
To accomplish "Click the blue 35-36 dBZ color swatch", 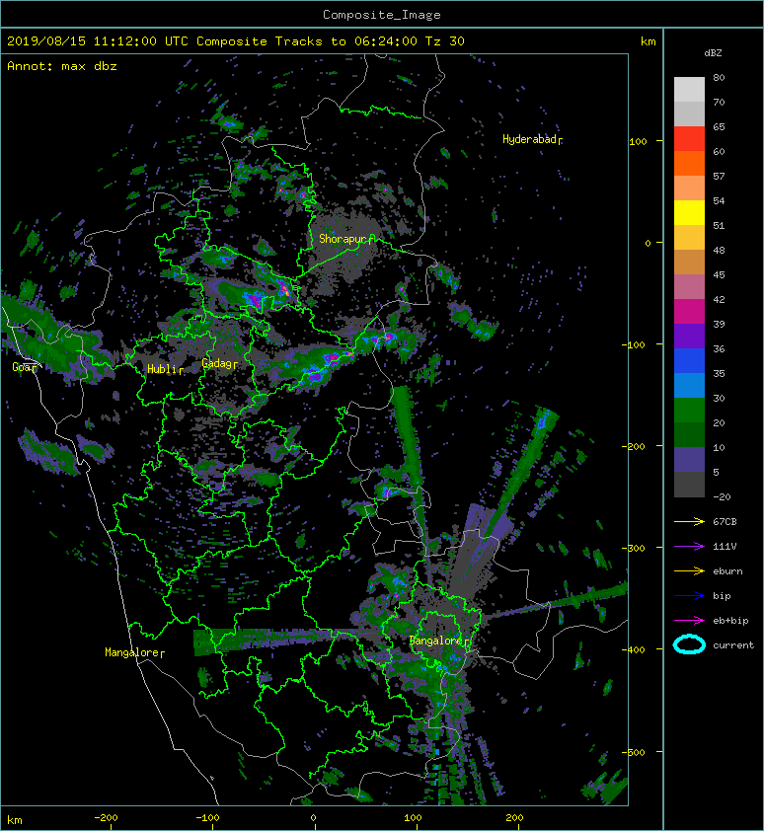I will click(x=689, y=361).
